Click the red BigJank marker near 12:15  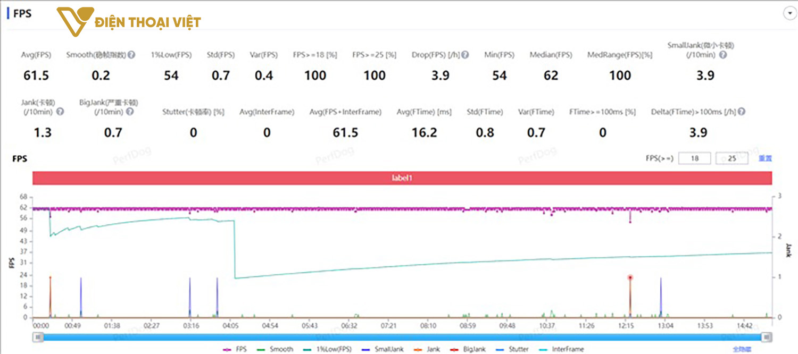point(630,277)
